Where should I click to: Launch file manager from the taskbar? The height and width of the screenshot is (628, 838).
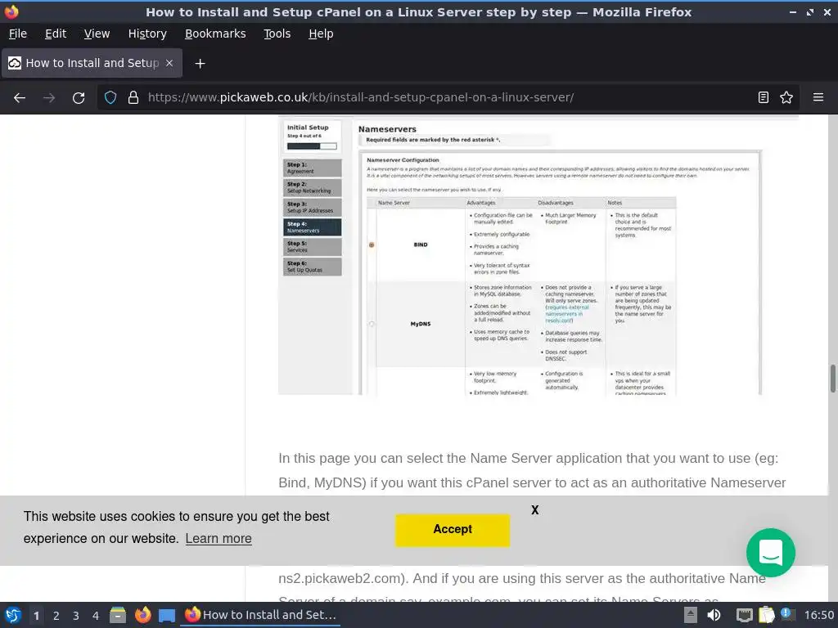(x=118, y=615)
